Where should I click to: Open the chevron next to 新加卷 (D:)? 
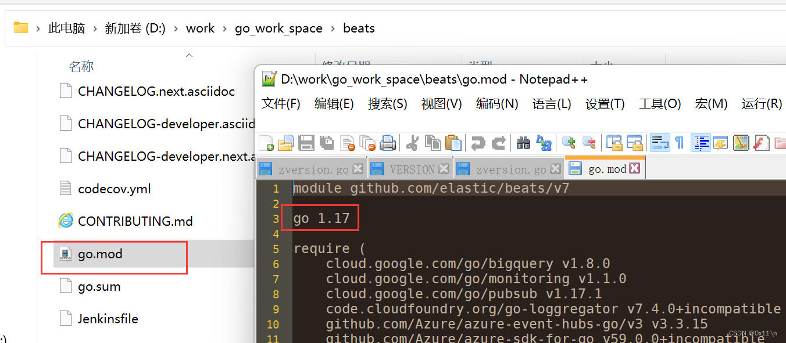[175, 28]
